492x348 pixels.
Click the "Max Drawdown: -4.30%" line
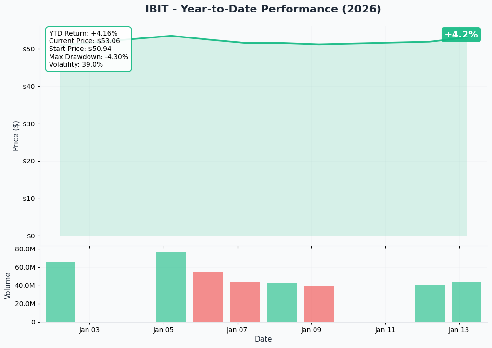(x=88, y=57)
